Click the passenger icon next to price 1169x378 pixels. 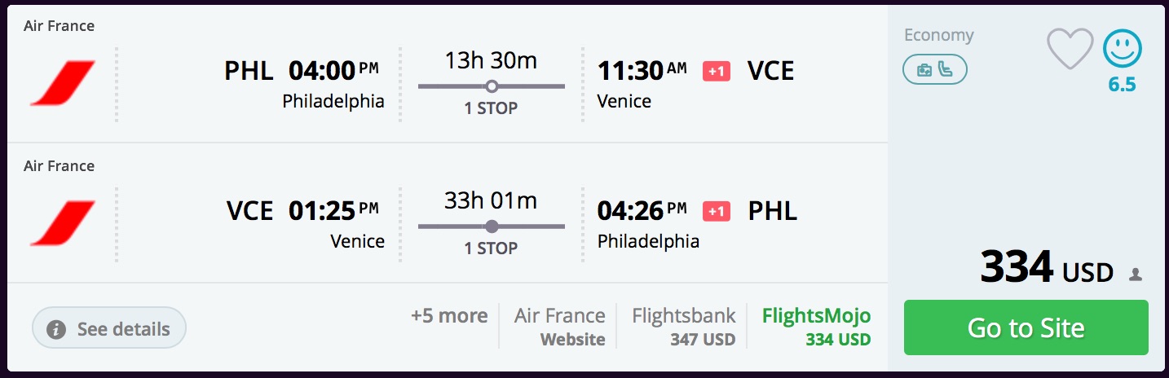point(1135,275)
